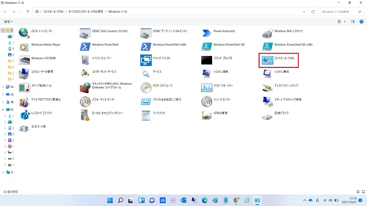This screenshot has width=367, height=206.
Task: Toggle the preview pane button
Action: (352, 22)
